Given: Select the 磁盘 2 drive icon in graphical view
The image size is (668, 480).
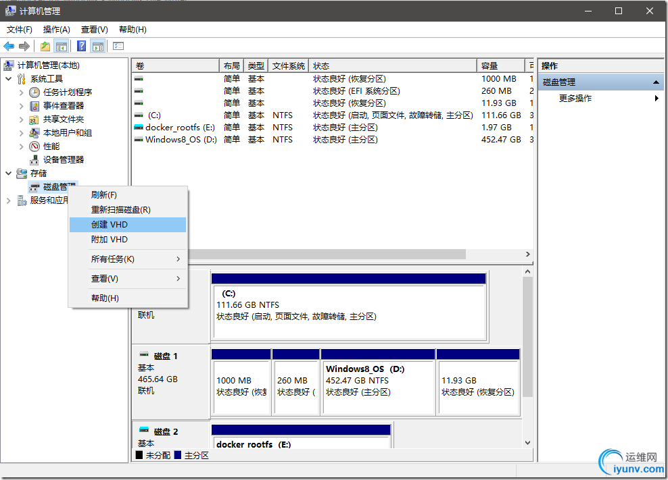Looking at the screenshot, I should tap(145, 431).
